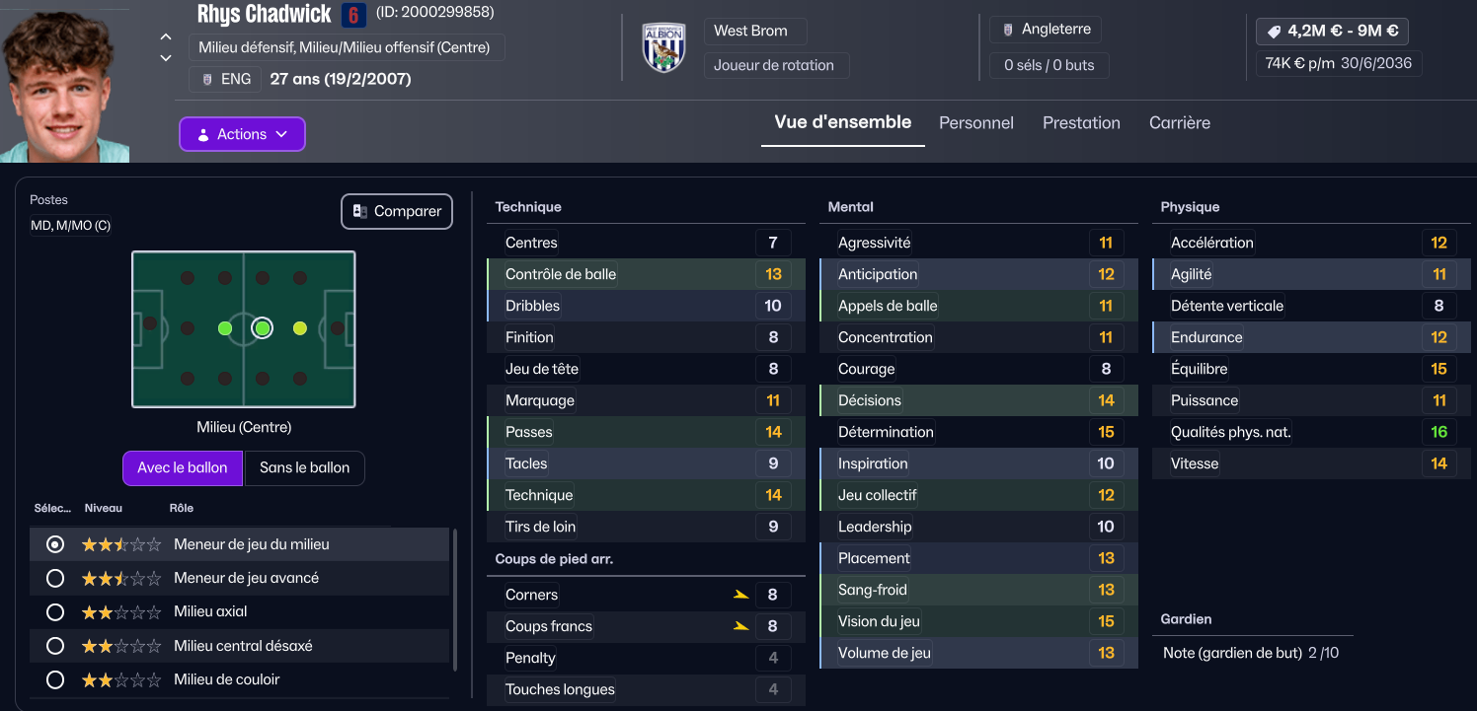Image resolution: width=1477 pixels, height=711 pixels.
Task: Open the Carrière tab
Action: (x=1180, y=122)
